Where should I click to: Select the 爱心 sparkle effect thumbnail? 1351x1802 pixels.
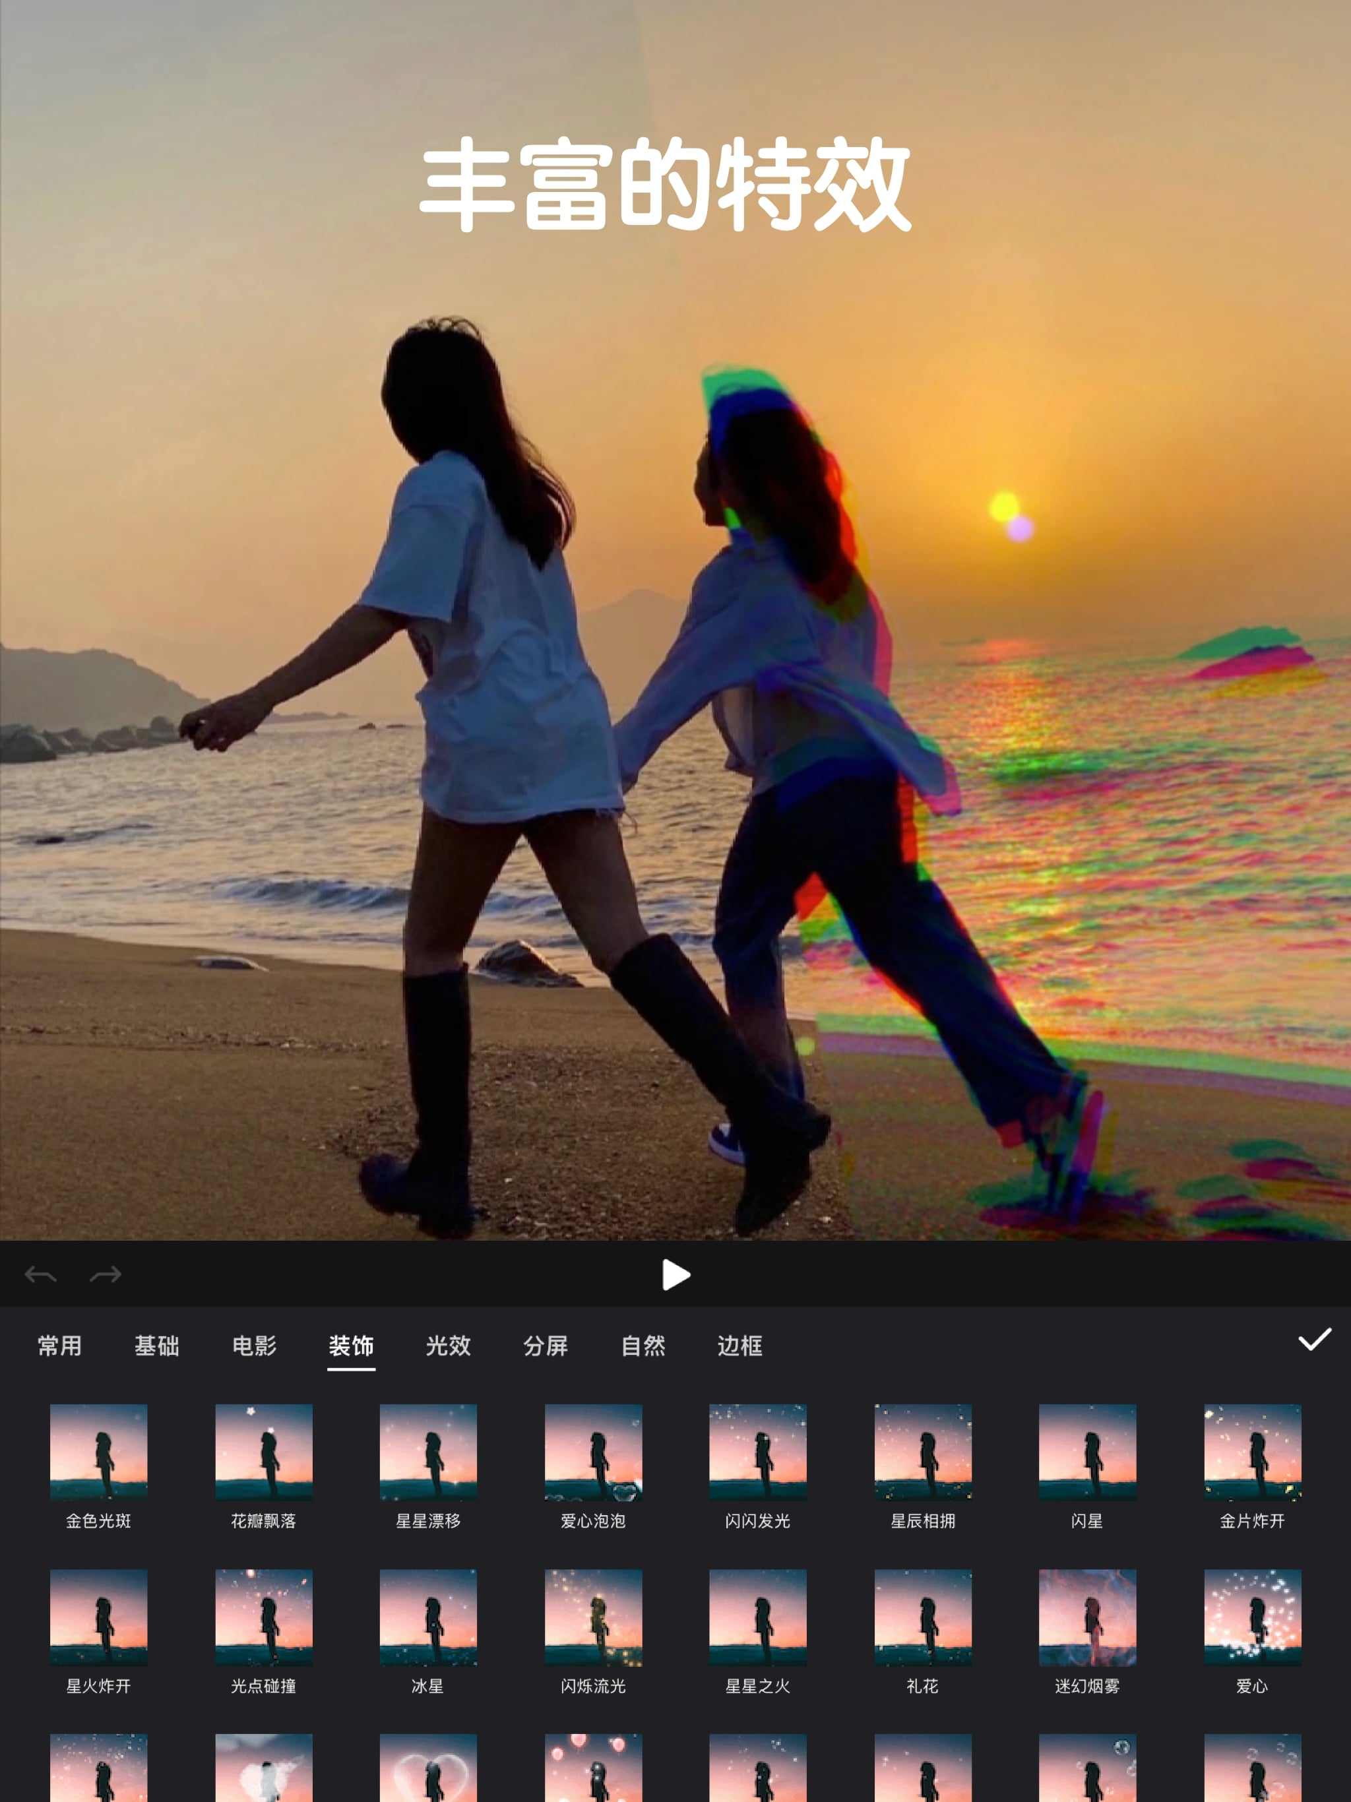1253,1618
